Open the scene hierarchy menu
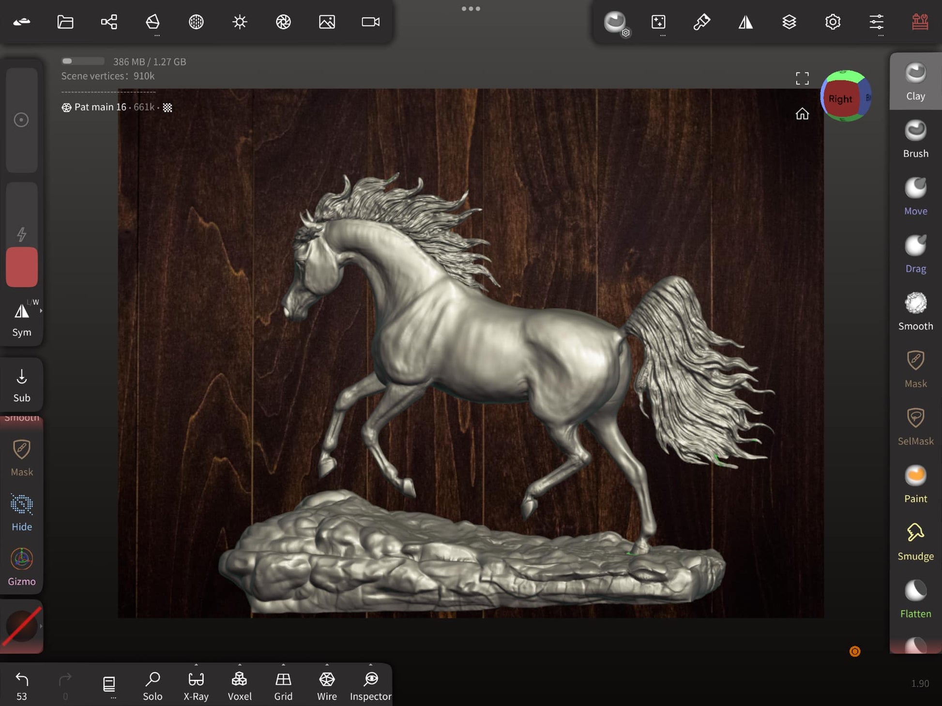The width and height of the screenshot is (942, 706). 109,22
